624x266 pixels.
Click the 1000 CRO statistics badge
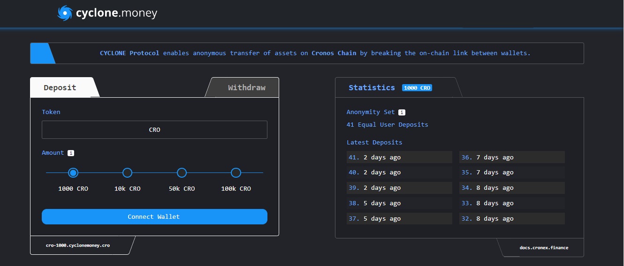pos(417,88)
